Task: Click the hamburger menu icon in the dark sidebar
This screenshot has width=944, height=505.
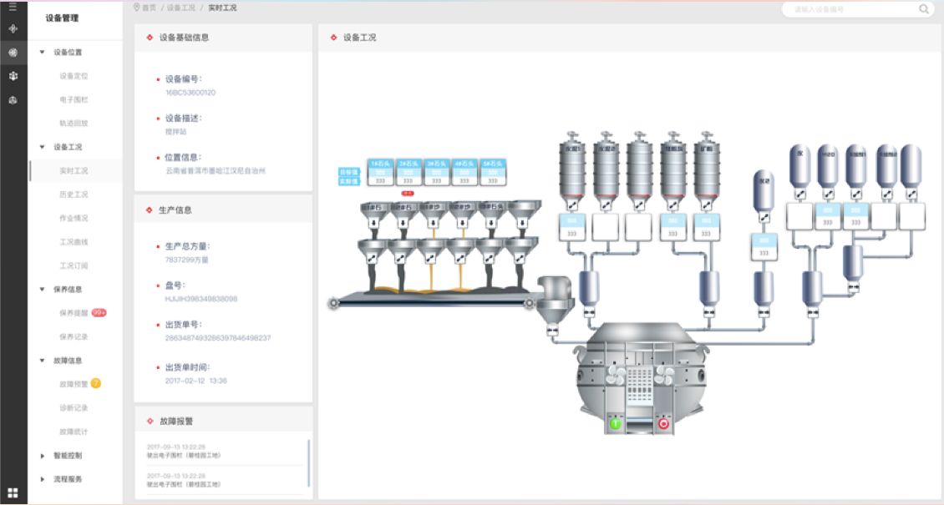Action: click(x=13, y=8)
